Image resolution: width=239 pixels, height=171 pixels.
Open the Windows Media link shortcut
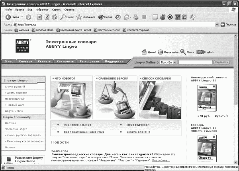pos(43,30)
